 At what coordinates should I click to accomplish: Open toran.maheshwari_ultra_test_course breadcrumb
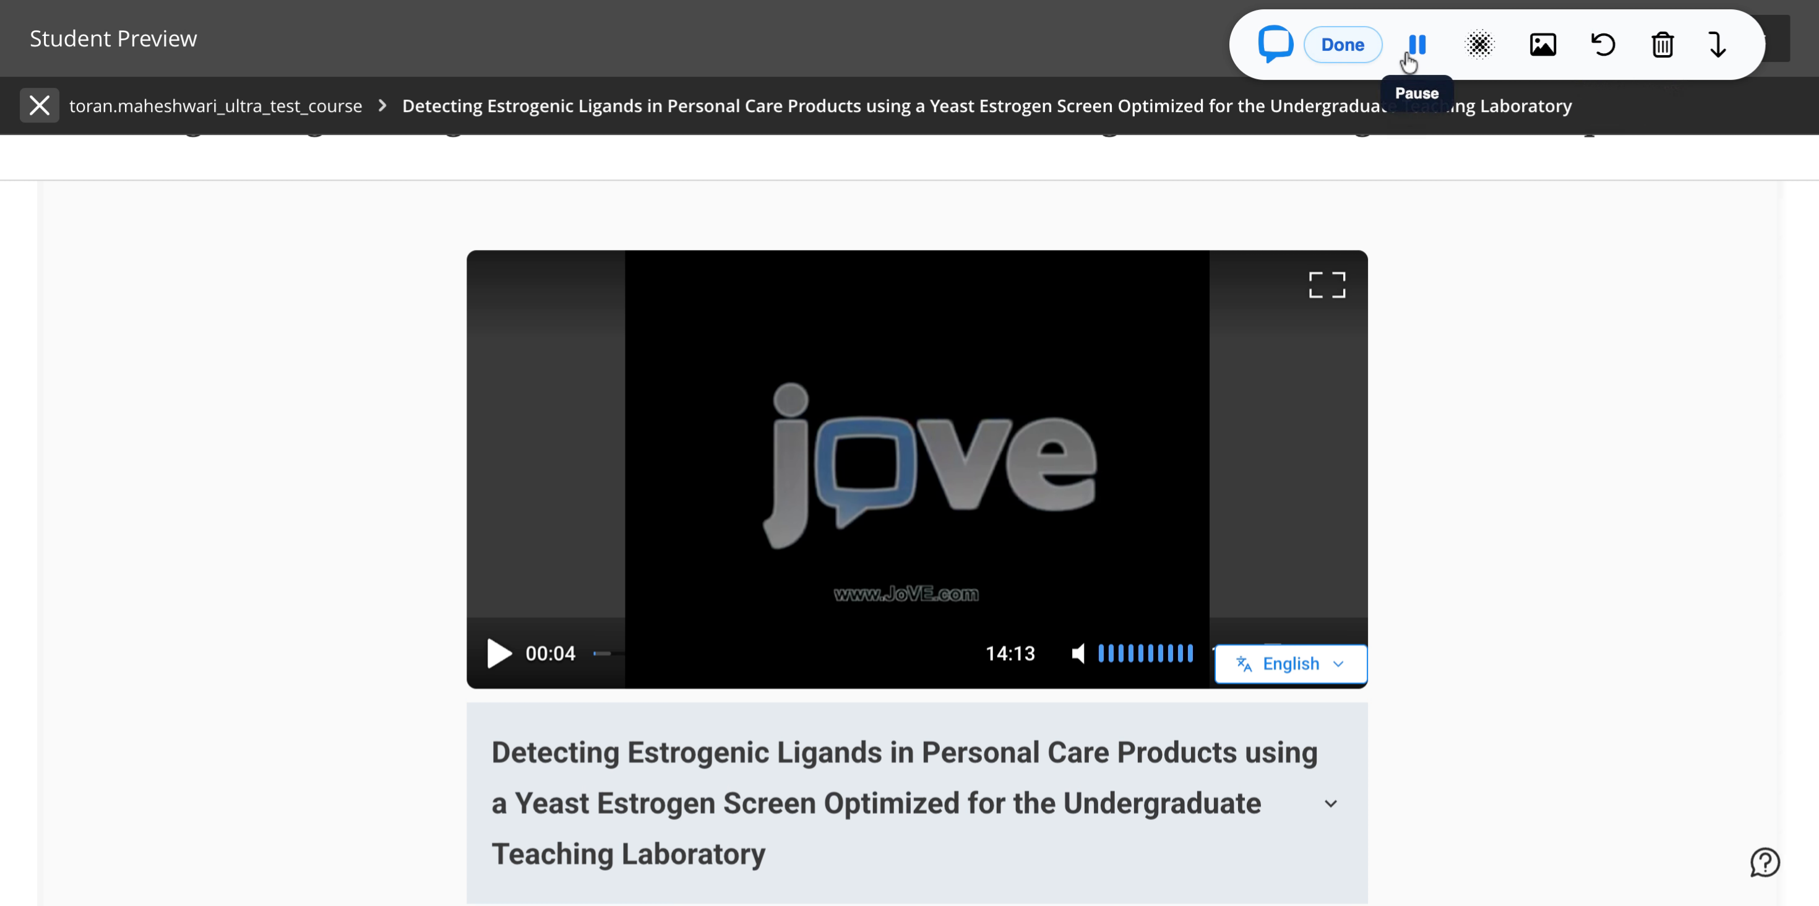tap(215, 106)
